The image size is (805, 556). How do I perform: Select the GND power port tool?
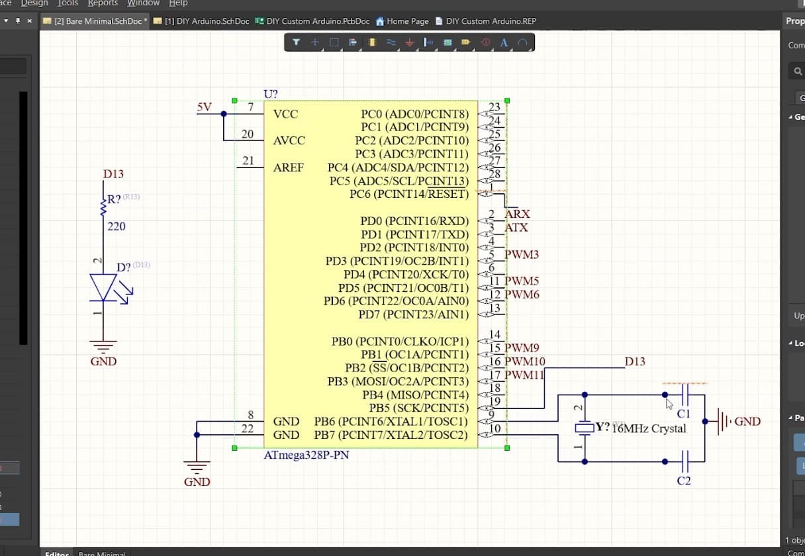[410, 42]
